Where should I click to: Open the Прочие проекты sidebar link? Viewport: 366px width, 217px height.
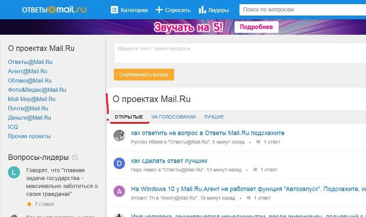tap(29, 136)
